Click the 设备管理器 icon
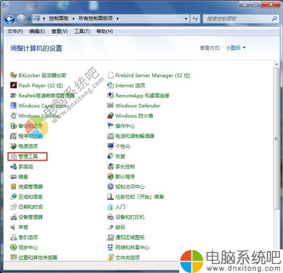This screenshot has height=273, width=283. point(14,217)
